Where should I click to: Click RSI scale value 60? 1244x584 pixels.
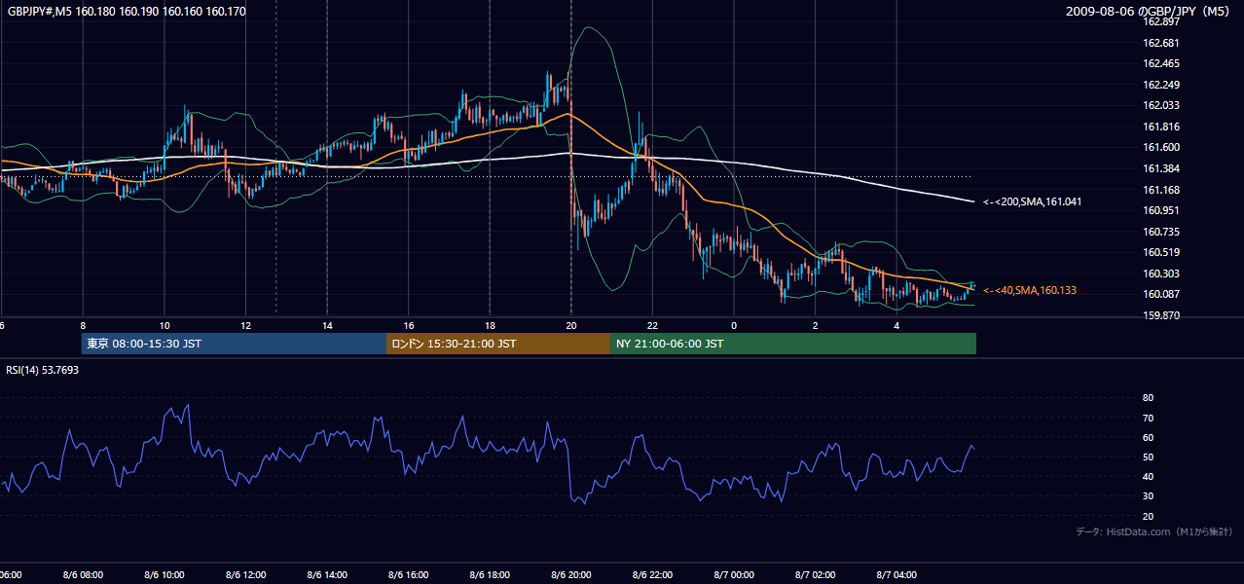(1148, 437)
